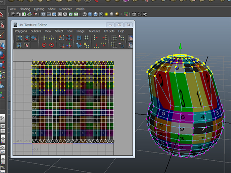Toggle high quality rendering gold sphere
The height and width of the screenshot is (173, 231).
pyautogui.click(x=117, y=14)
